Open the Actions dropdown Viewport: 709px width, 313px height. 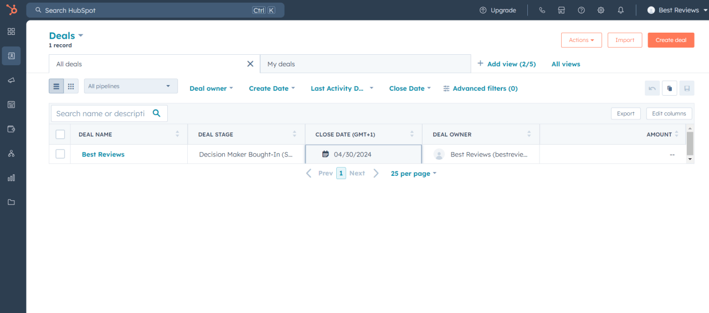[582, 40]
